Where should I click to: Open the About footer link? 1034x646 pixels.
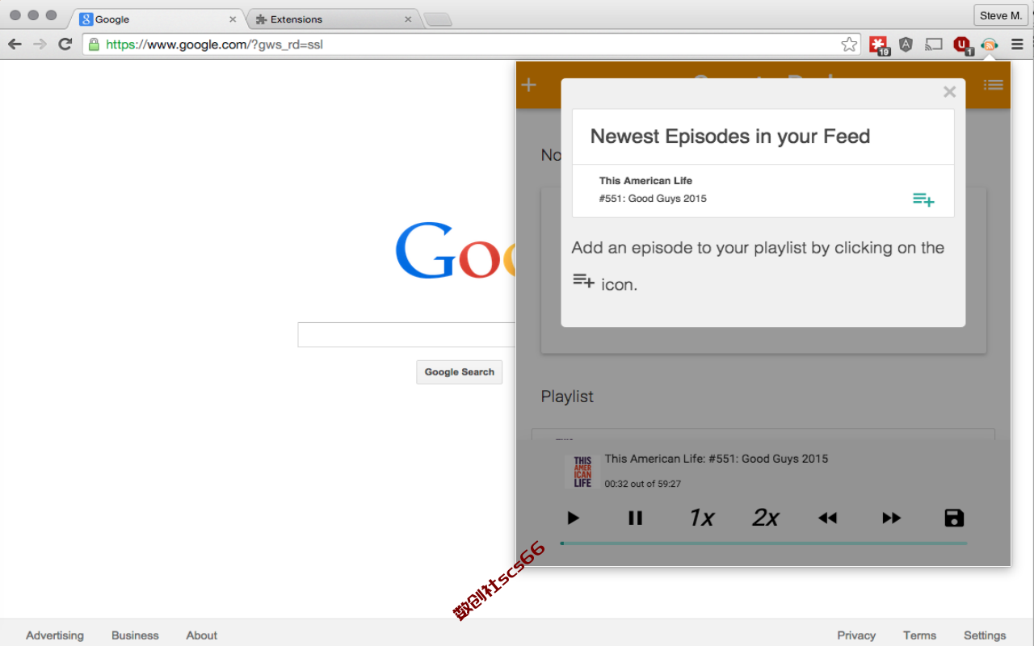(x=202, y=636)
